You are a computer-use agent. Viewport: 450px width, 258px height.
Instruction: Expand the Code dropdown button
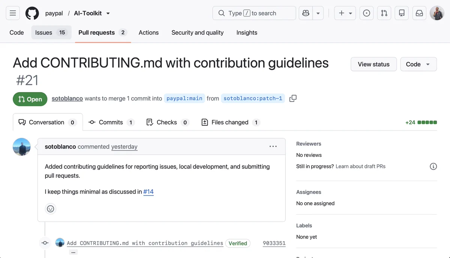point(418,64)
